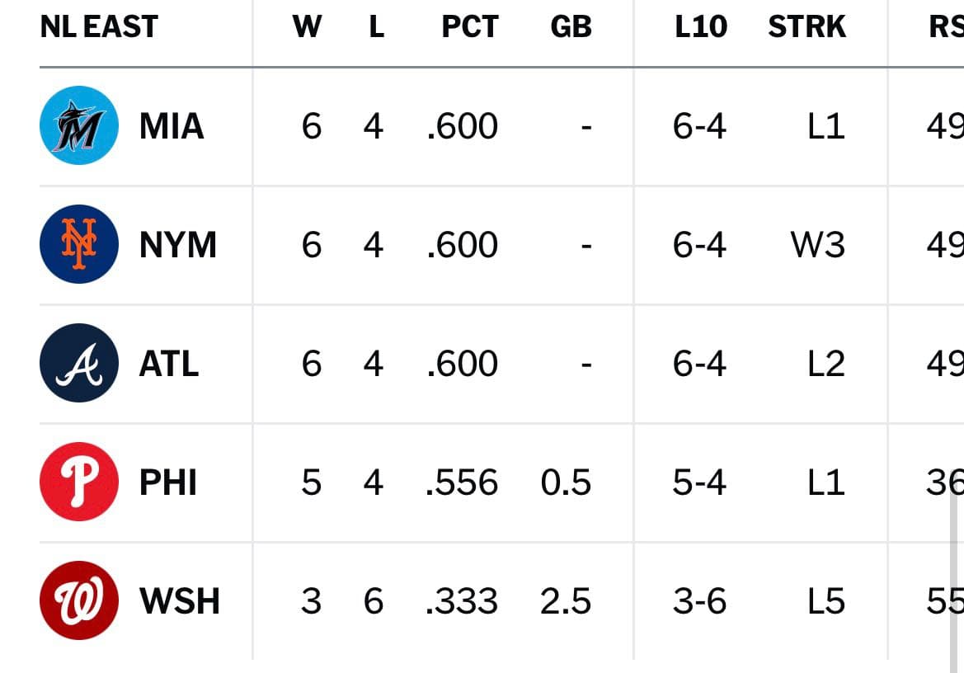Open the NYM team link
The image size is (964, 673).
coord(178,245)
